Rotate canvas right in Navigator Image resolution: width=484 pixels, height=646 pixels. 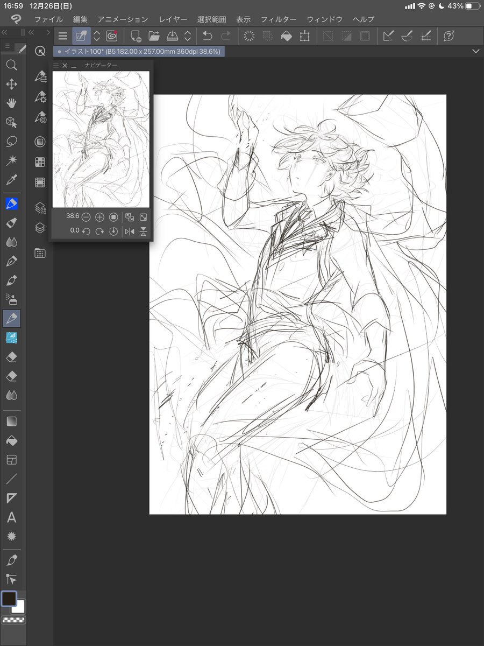click(x=99, y=231)
